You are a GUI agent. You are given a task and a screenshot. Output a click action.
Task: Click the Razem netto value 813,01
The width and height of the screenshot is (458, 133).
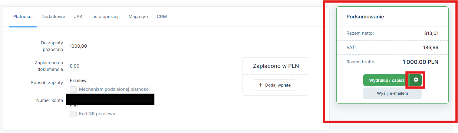431,33
